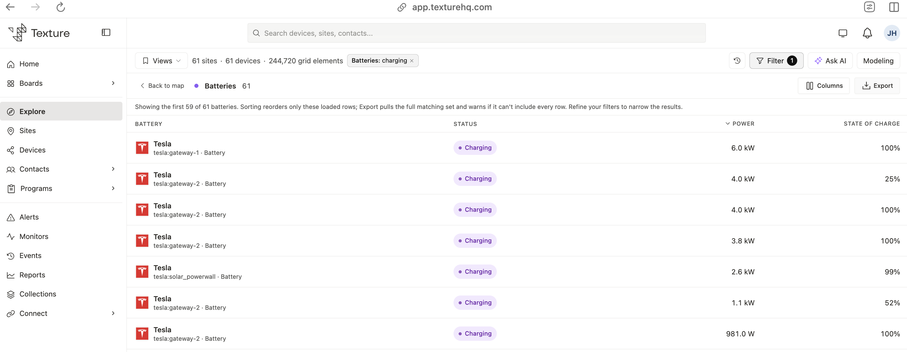Open the Views dropdown
This screenshot has width=907, height=352.
click(161, 61)
